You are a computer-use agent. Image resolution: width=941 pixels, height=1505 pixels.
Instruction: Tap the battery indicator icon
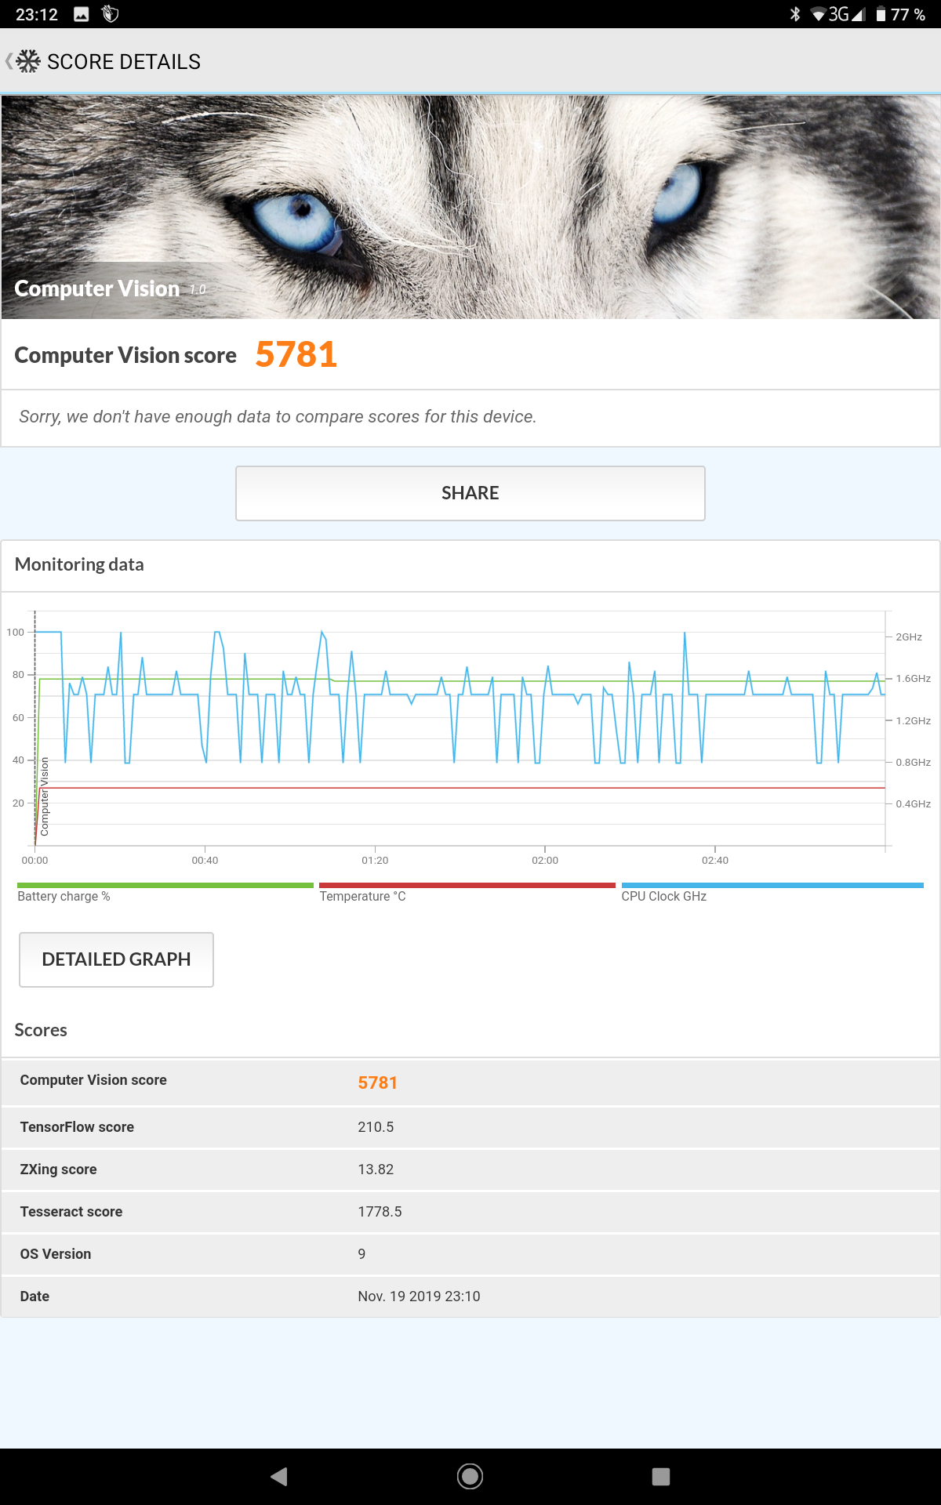tap(881, 14)
